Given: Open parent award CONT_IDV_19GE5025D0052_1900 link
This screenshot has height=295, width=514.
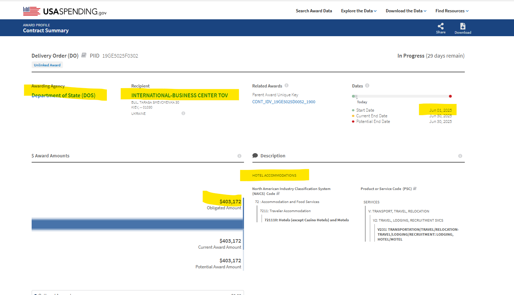Looking at the screenshot, I should click(x=284, y=102).
